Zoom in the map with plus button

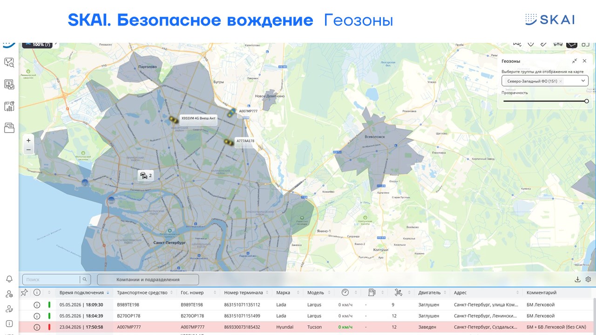(28, 141)
